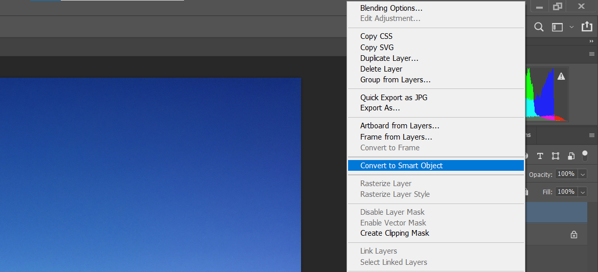Image resolution: width=598 pixels, height=272 pixels.
Task: Click the Link Layers entry
Action: pyautogui.click(x=378, y=251)
